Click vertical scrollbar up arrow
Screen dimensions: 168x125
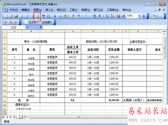[x=164, y=34]
